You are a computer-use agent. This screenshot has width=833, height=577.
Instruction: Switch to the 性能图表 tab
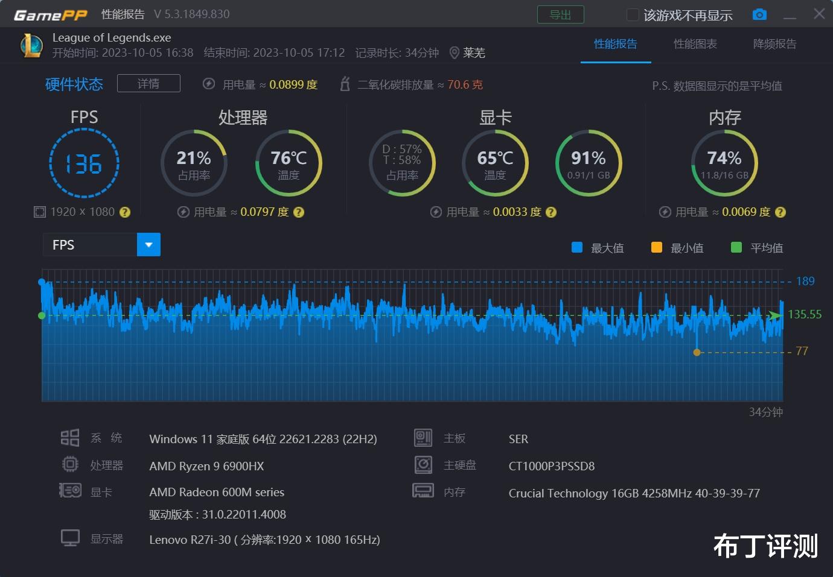[695, 44]
